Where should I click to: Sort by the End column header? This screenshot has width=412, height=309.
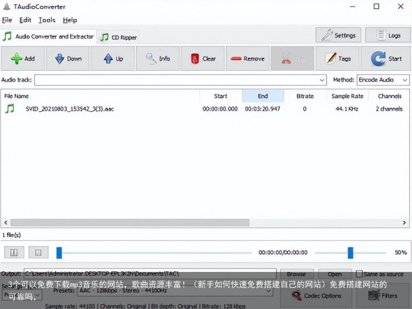[263, 96]
